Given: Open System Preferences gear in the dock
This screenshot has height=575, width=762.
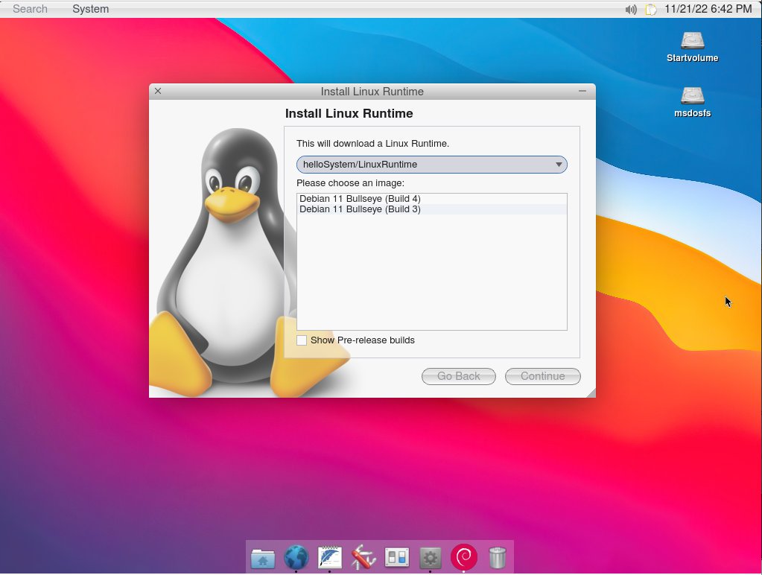Looking at the screenshot, I should point(430,557).
